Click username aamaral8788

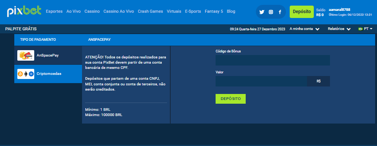[339, 10]
